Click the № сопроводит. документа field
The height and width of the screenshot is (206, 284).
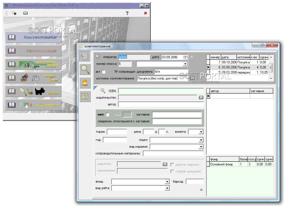171,72
